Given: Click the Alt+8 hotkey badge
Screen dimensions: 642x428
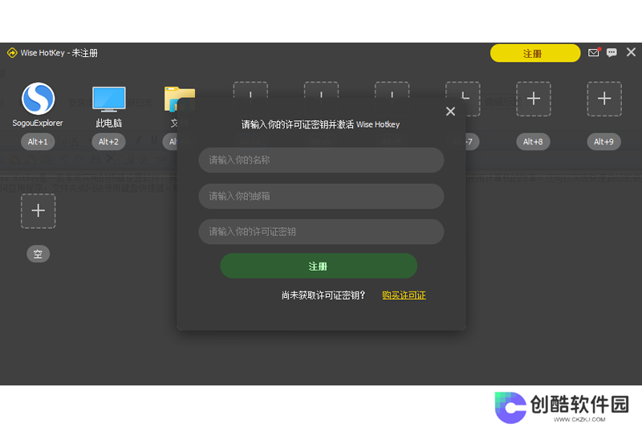Looking at the screenshot, I should [533, 141].
